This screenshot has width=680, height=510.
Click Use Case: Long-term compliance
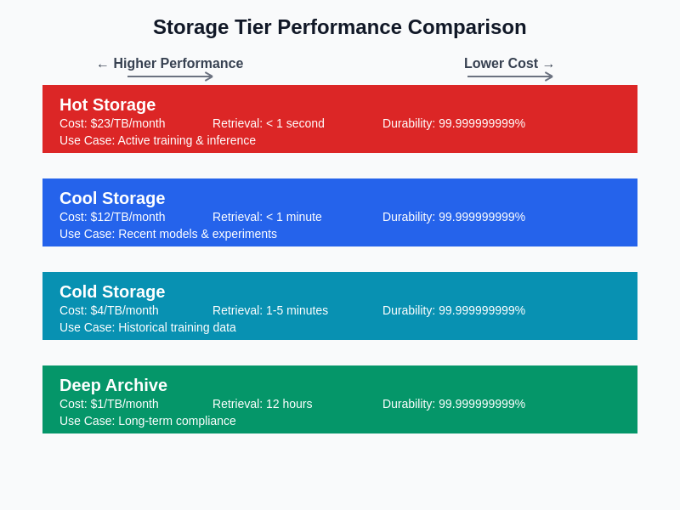pos(148,421)
